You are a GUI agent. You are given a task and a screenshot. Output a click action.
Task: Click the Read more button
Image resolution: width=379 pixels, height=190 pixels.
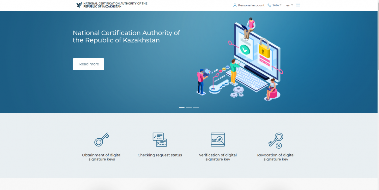(x=88, y=64)
